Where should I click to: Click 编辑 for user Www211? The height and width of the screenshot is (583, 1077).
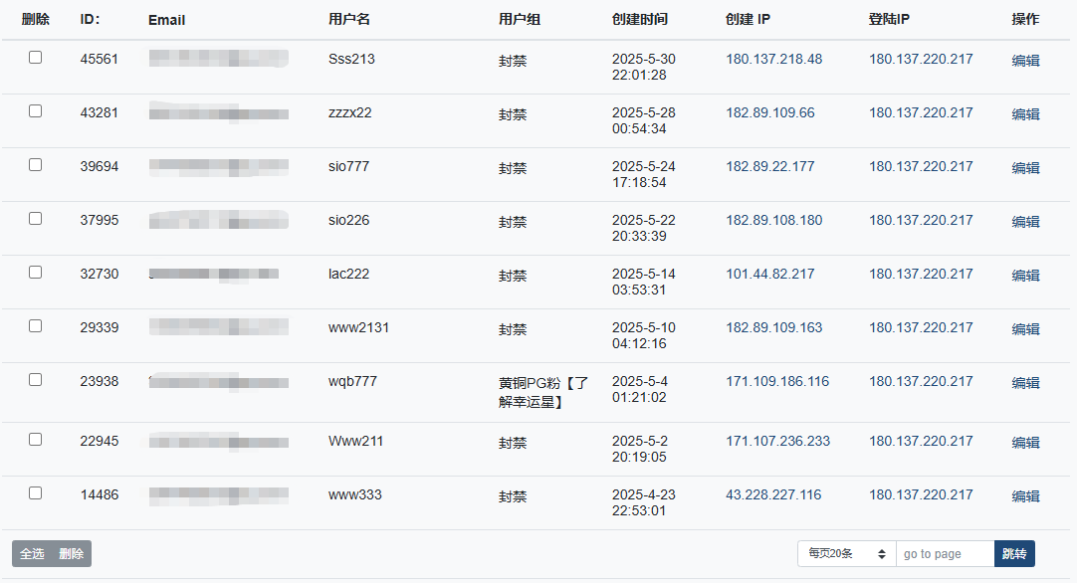1025,443
